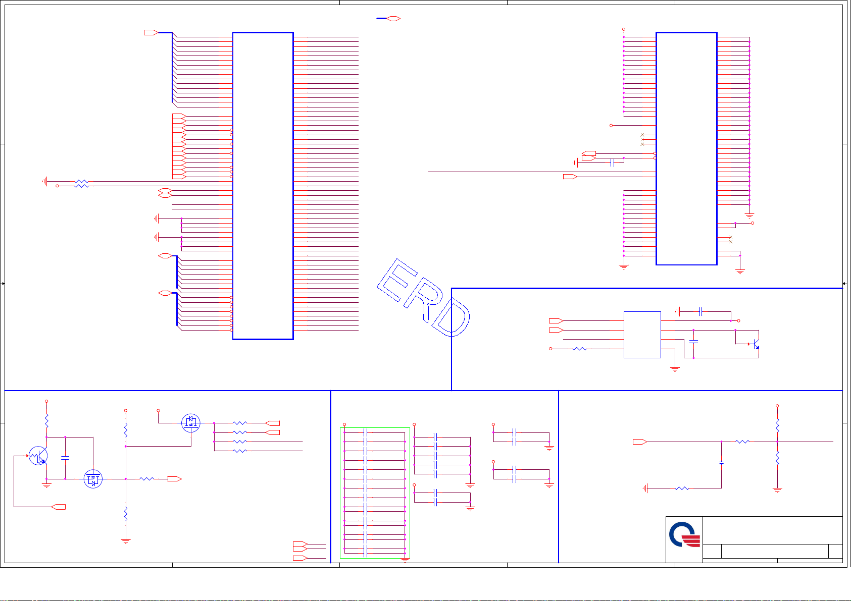Select the widest IC block with the long pin rows
Viewport: 851px width, 601px height.
point(263,186)
